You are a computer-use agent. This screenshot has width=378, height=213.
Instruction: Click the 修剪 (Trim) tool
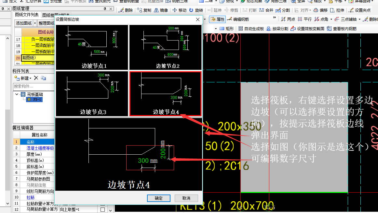(231, 10)
